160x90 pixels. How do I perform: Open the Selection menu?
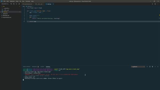coord(12,1)
